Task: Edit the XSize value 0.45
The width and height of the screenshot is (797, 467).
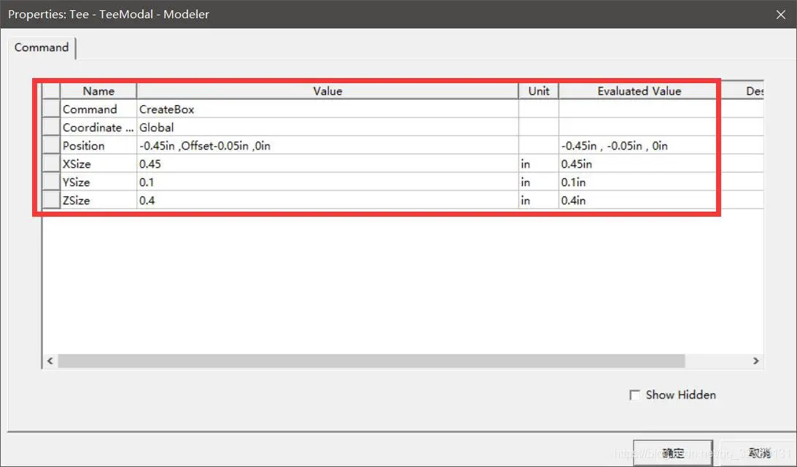Action: [327, 163]
